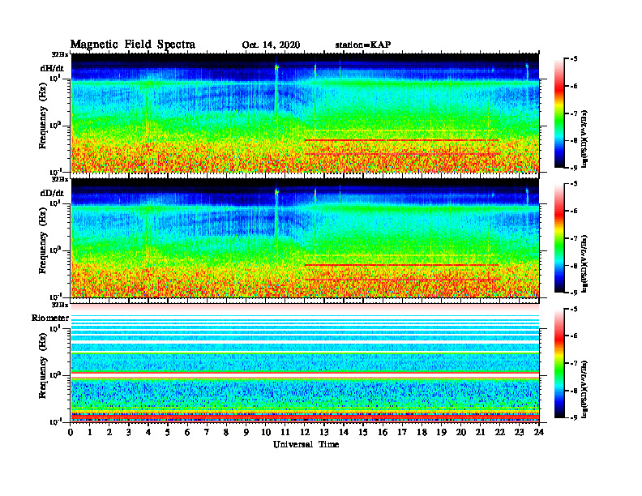Click hour tick label "9" on time axis
642x496 pixels.
pyautogui.click(x=246, y=433)
